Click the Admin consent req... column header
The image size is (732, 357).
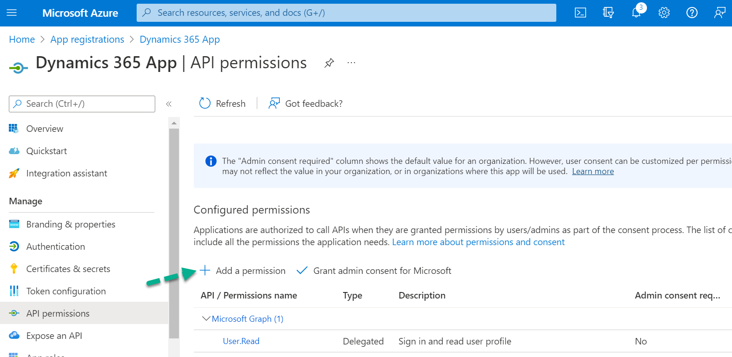[678, 295]
